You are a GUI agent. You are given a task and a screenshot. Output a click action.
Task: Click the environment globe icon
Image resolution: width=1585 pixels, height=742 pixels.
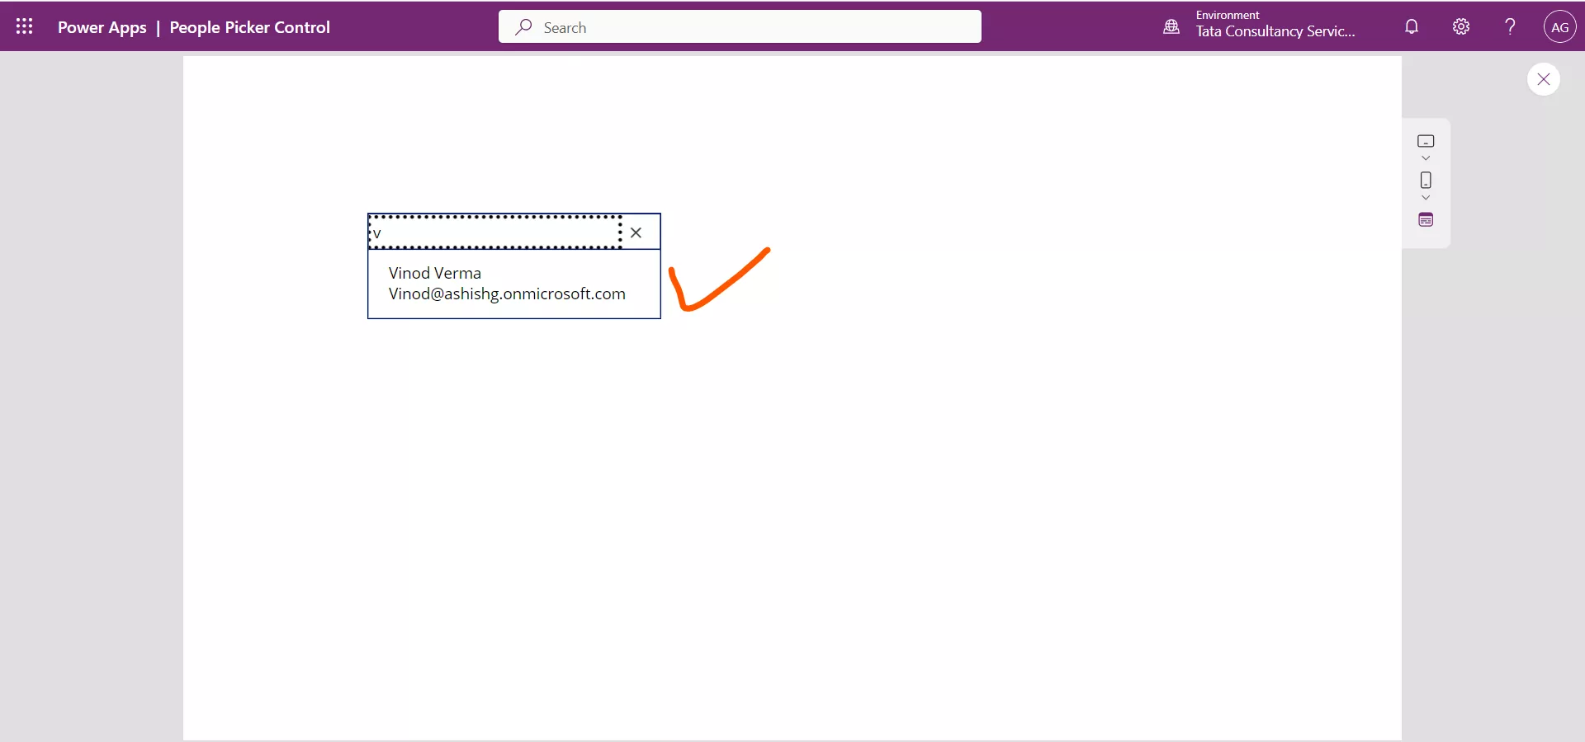click(x=1171, y=26)
